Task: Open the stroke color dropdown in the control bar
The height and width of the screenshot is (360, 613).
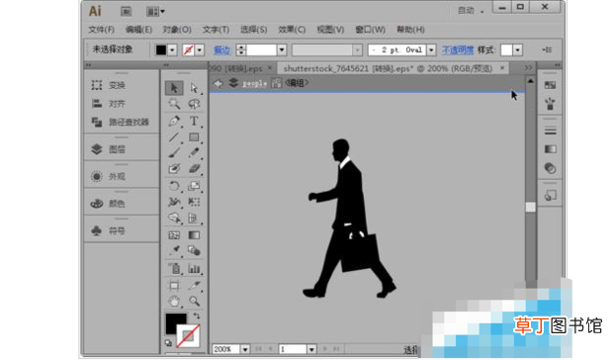Action: point(200,50)
